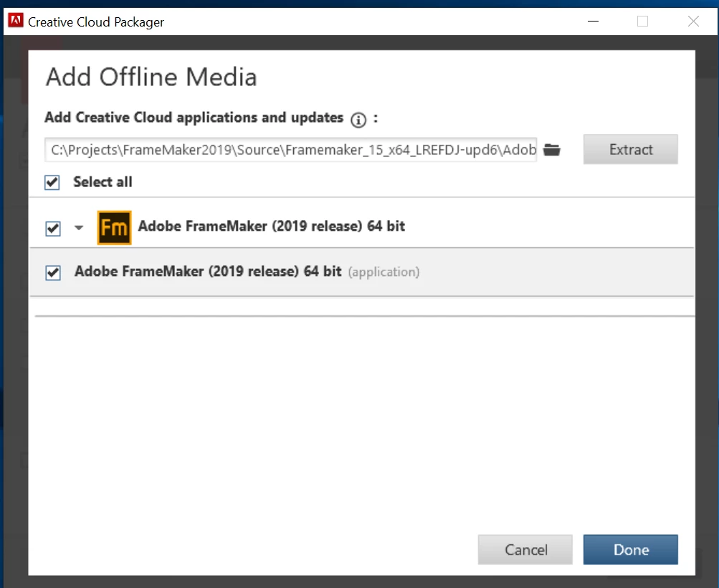Uncheck the FrameMaker 64 bit parent group checkbox
This screenshot has height=588, width=719.
click(x=53, y=228)
